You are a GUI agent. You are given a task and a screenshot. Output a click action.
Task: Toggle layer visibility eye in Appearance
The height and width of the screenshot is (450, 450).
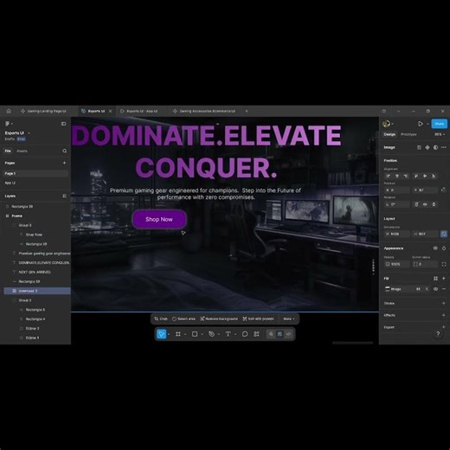coord(435,248)
